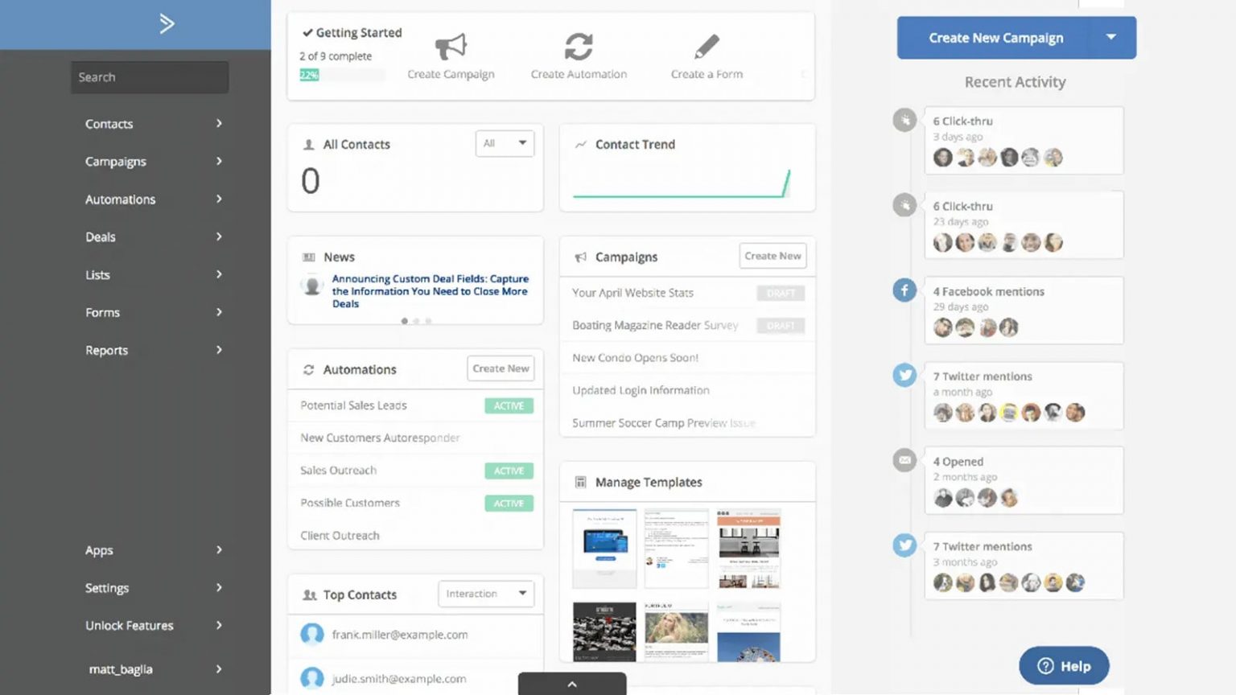
Task: Open the Announcing Custom Deal Fields news link
Action: pos(431,291)
